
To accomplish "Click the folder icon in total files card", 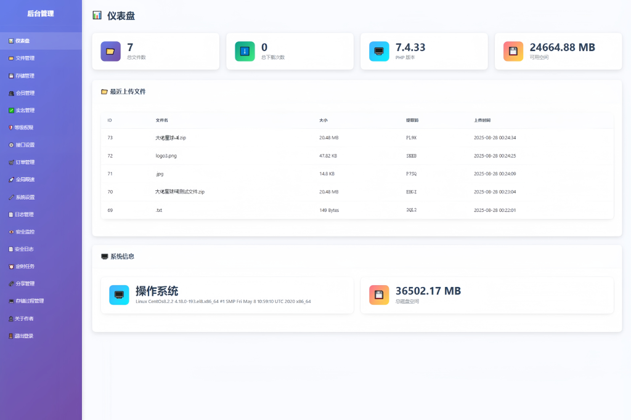I will coord(111,51).
